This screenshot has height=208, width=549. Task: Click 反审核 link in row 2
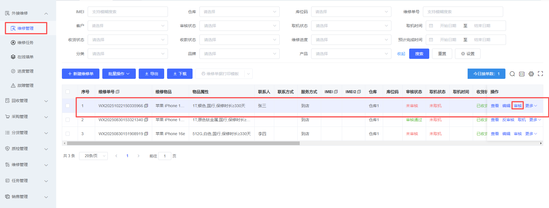(x=508, y=120)
